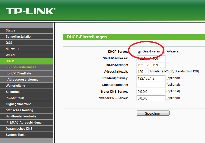This screenshot has height=143, width=205.
Task: Select the DHCP menu entry
Action: (x=26, y=61)
